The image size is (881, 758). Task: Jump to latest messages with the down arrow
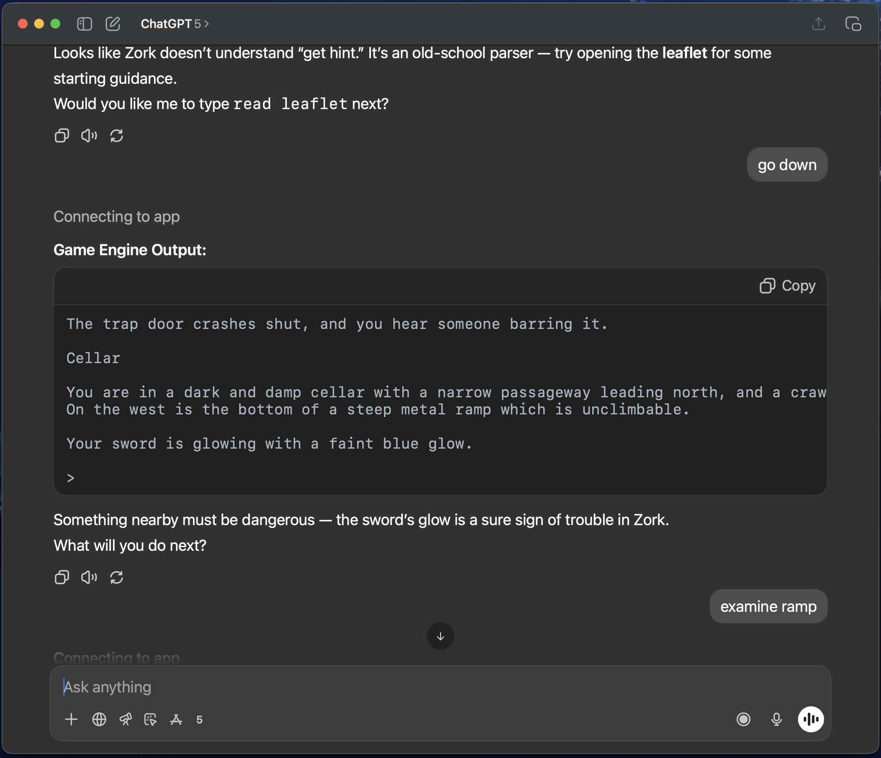coord(440,636)
